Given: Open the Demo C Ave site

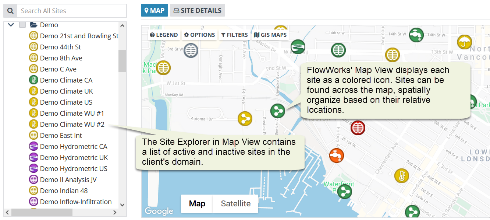Looking at the screenshot, I should point(58,69).
